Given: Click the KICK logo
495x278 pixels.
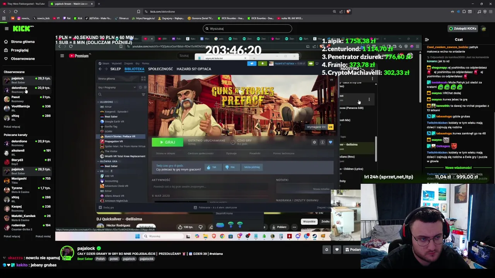Looking at the screenshot, I should tap(23, 29).
